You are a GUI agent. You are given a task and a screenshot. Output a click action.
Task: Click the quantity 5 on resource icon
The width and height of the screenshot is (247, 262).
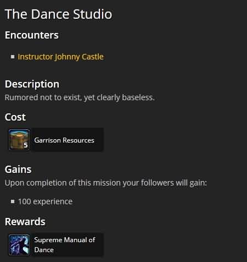pos(26,145)
